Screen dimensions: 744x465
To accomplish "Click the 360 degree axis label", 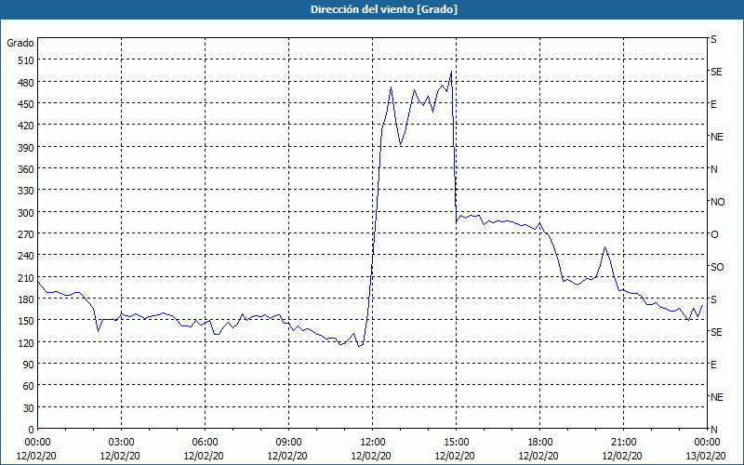I will click(x=26, y=169).
